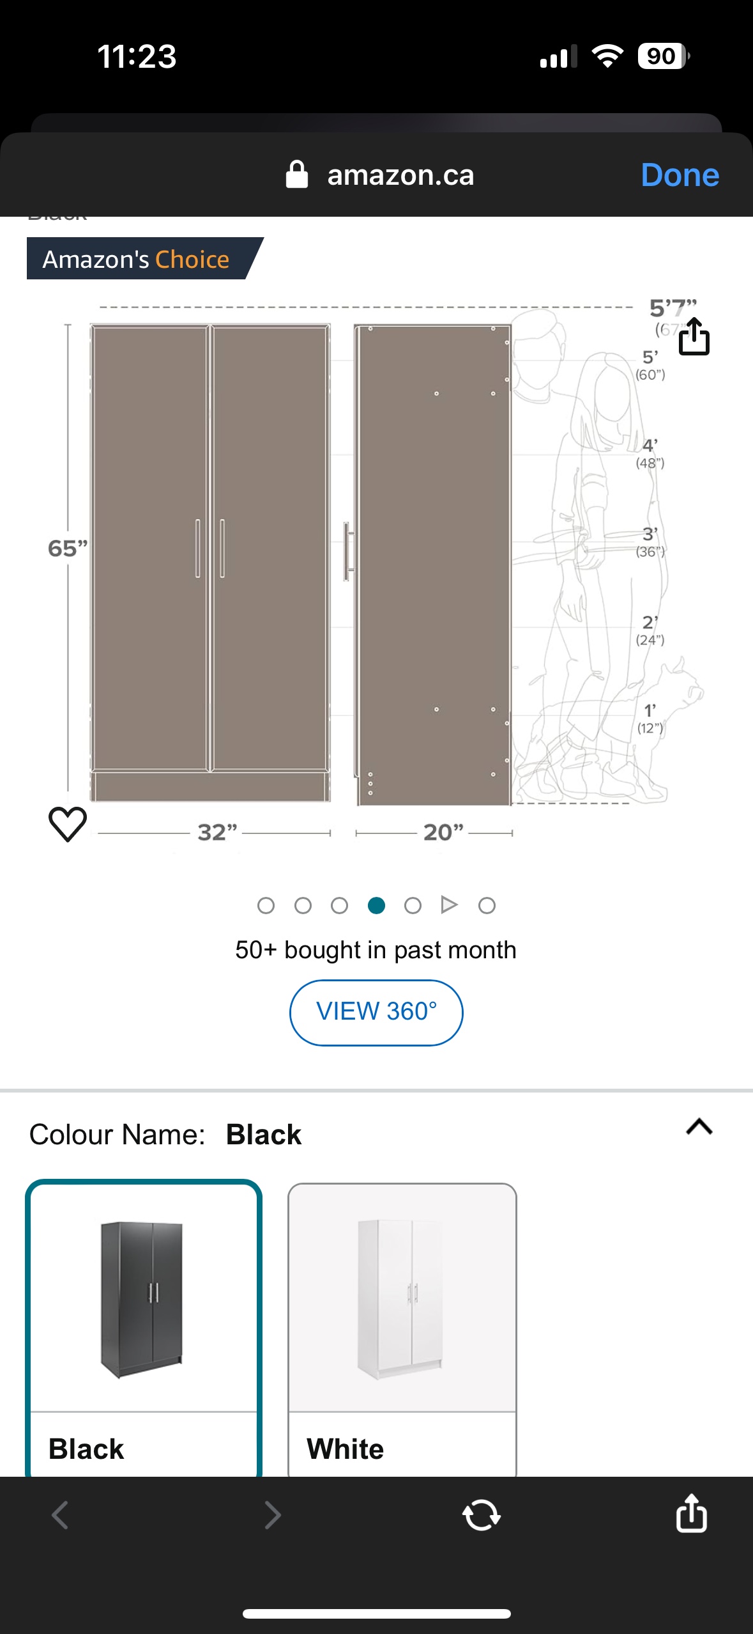Toggle the wishlist heart icon
Viewport: 753px width, 1634px height.
68,825
